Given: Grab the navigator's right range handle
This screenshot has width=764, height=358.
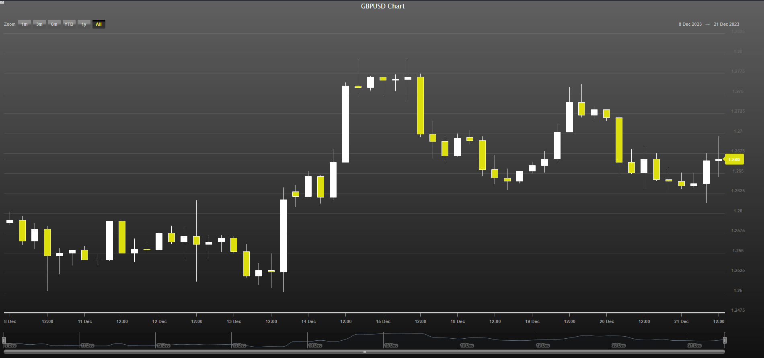Looking at the screenshot, I should [725, 340].
